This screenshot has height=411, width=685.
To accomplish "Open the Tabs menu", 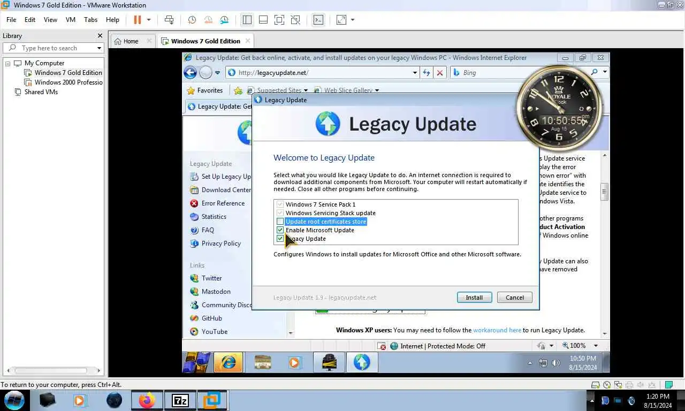I will tap(91, 19).
